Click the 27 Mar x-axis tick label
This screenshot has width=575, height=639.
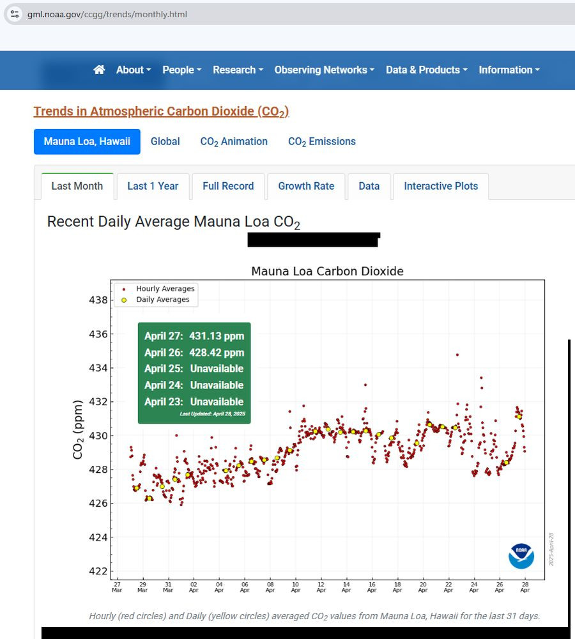click(117, 587)
